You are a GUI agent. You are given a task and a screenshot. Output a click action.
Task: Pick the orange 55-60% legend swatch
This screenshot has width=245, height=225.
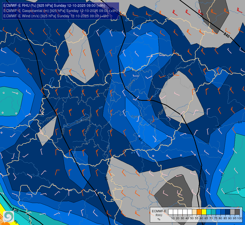coord(199,212)
